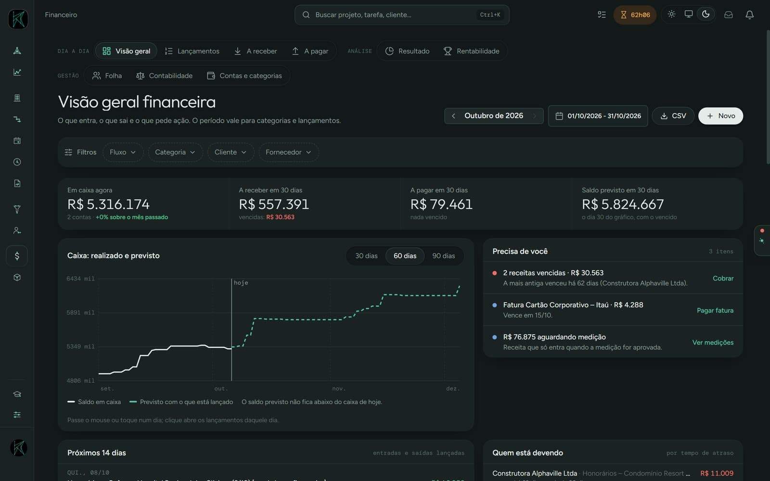Click the Novo button
Screen dimensions: 770x481
tap(720, 116)
